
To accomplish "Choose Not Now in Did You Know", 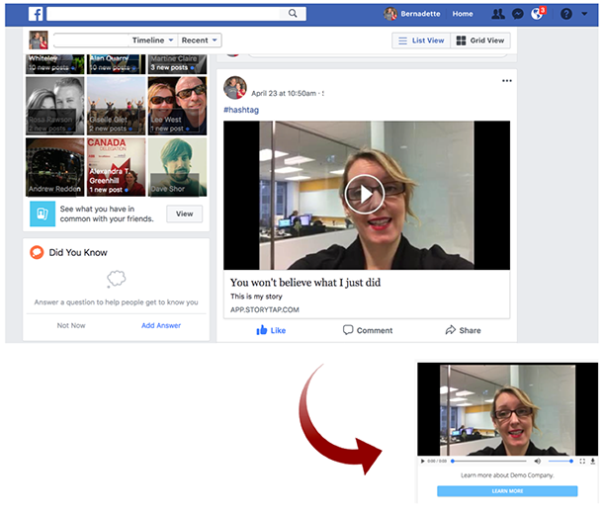I will [x=71, y=325].
